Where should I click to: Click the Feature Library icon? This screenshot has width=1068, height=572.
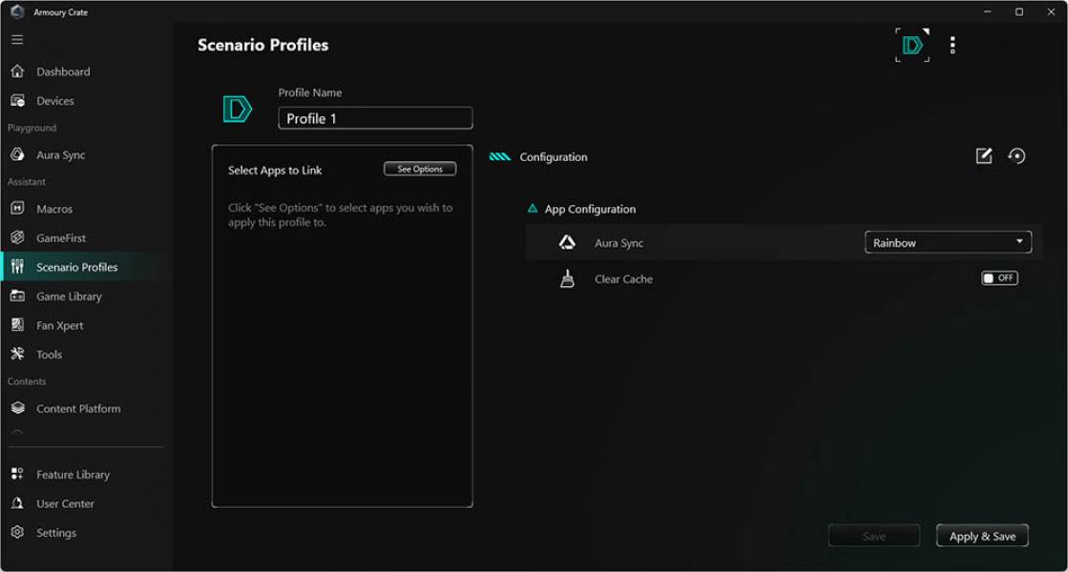(x=18, y=474)
